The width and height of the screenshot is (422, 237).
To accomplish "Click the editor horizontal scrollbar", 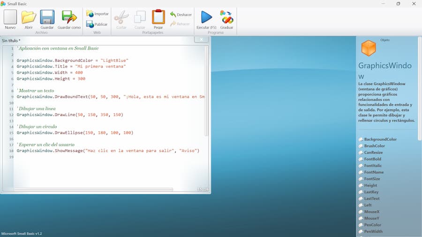I will point(93,190).
